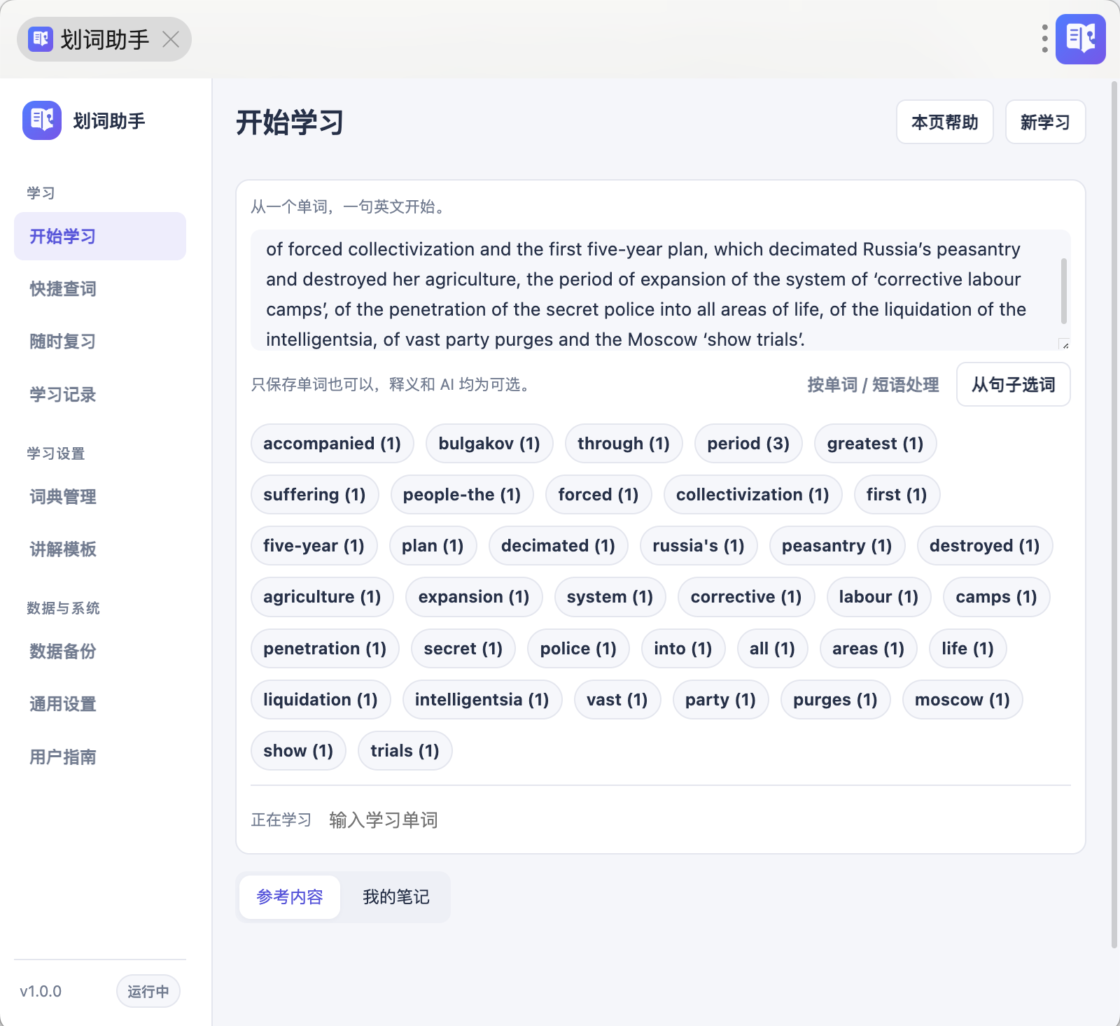Image resolution: width=1120 pixels, height=1026 pixels.
Task: Click 从句子选词 button
Action: point(1014,384)
